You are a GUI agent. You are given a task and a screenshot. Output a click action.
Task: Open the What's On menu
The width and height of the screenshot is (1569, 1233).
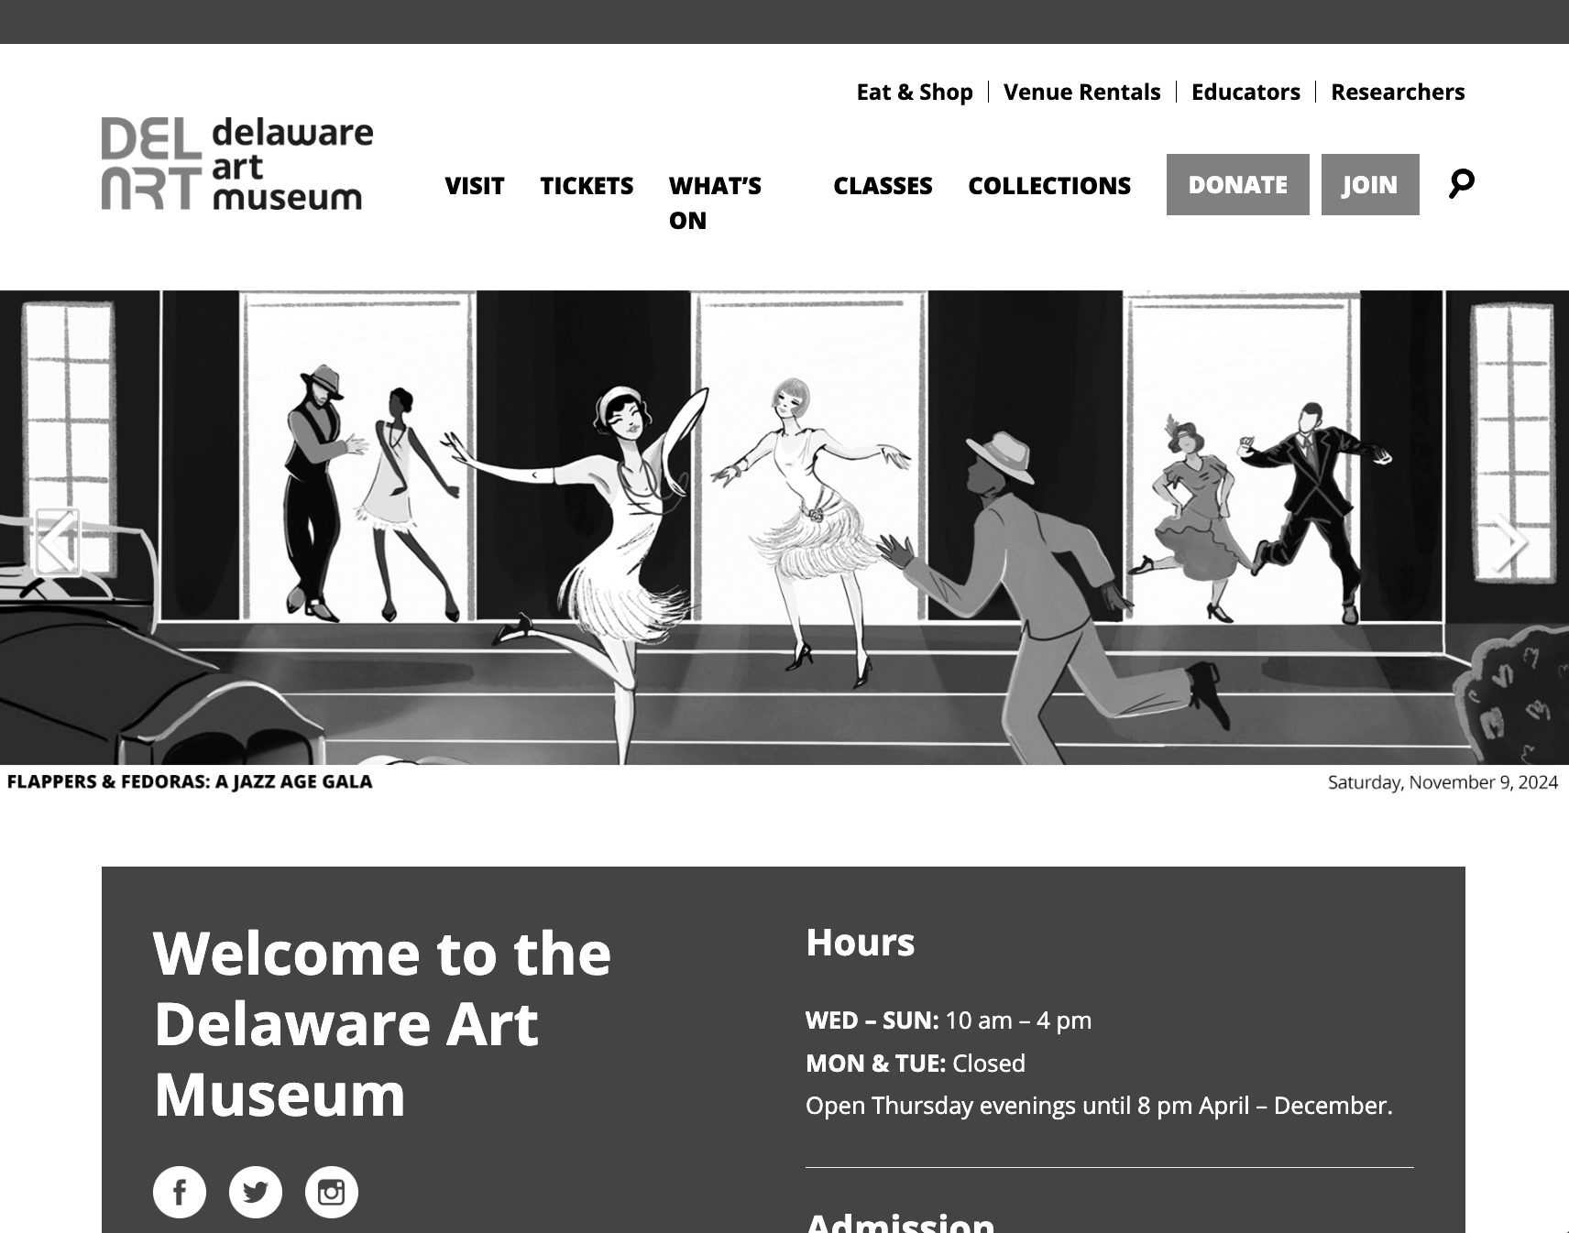715,202
